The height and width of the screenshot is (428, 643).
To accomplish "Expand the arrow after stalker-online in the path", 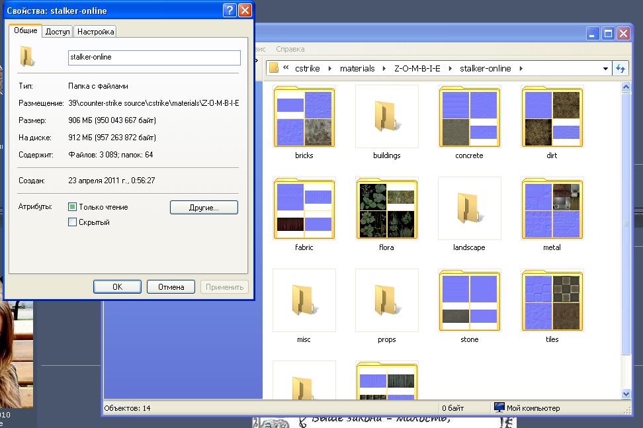I will 521,68.
